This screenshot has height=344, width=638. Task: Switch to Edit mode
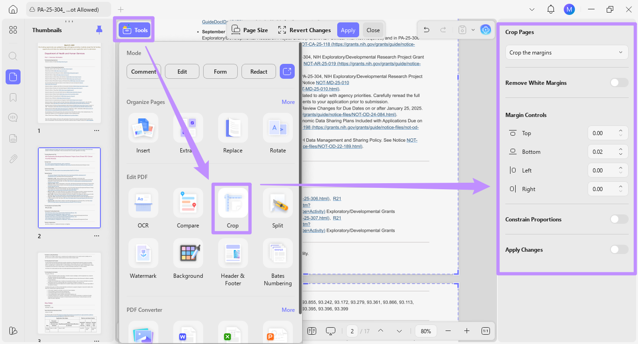(182, 71)
